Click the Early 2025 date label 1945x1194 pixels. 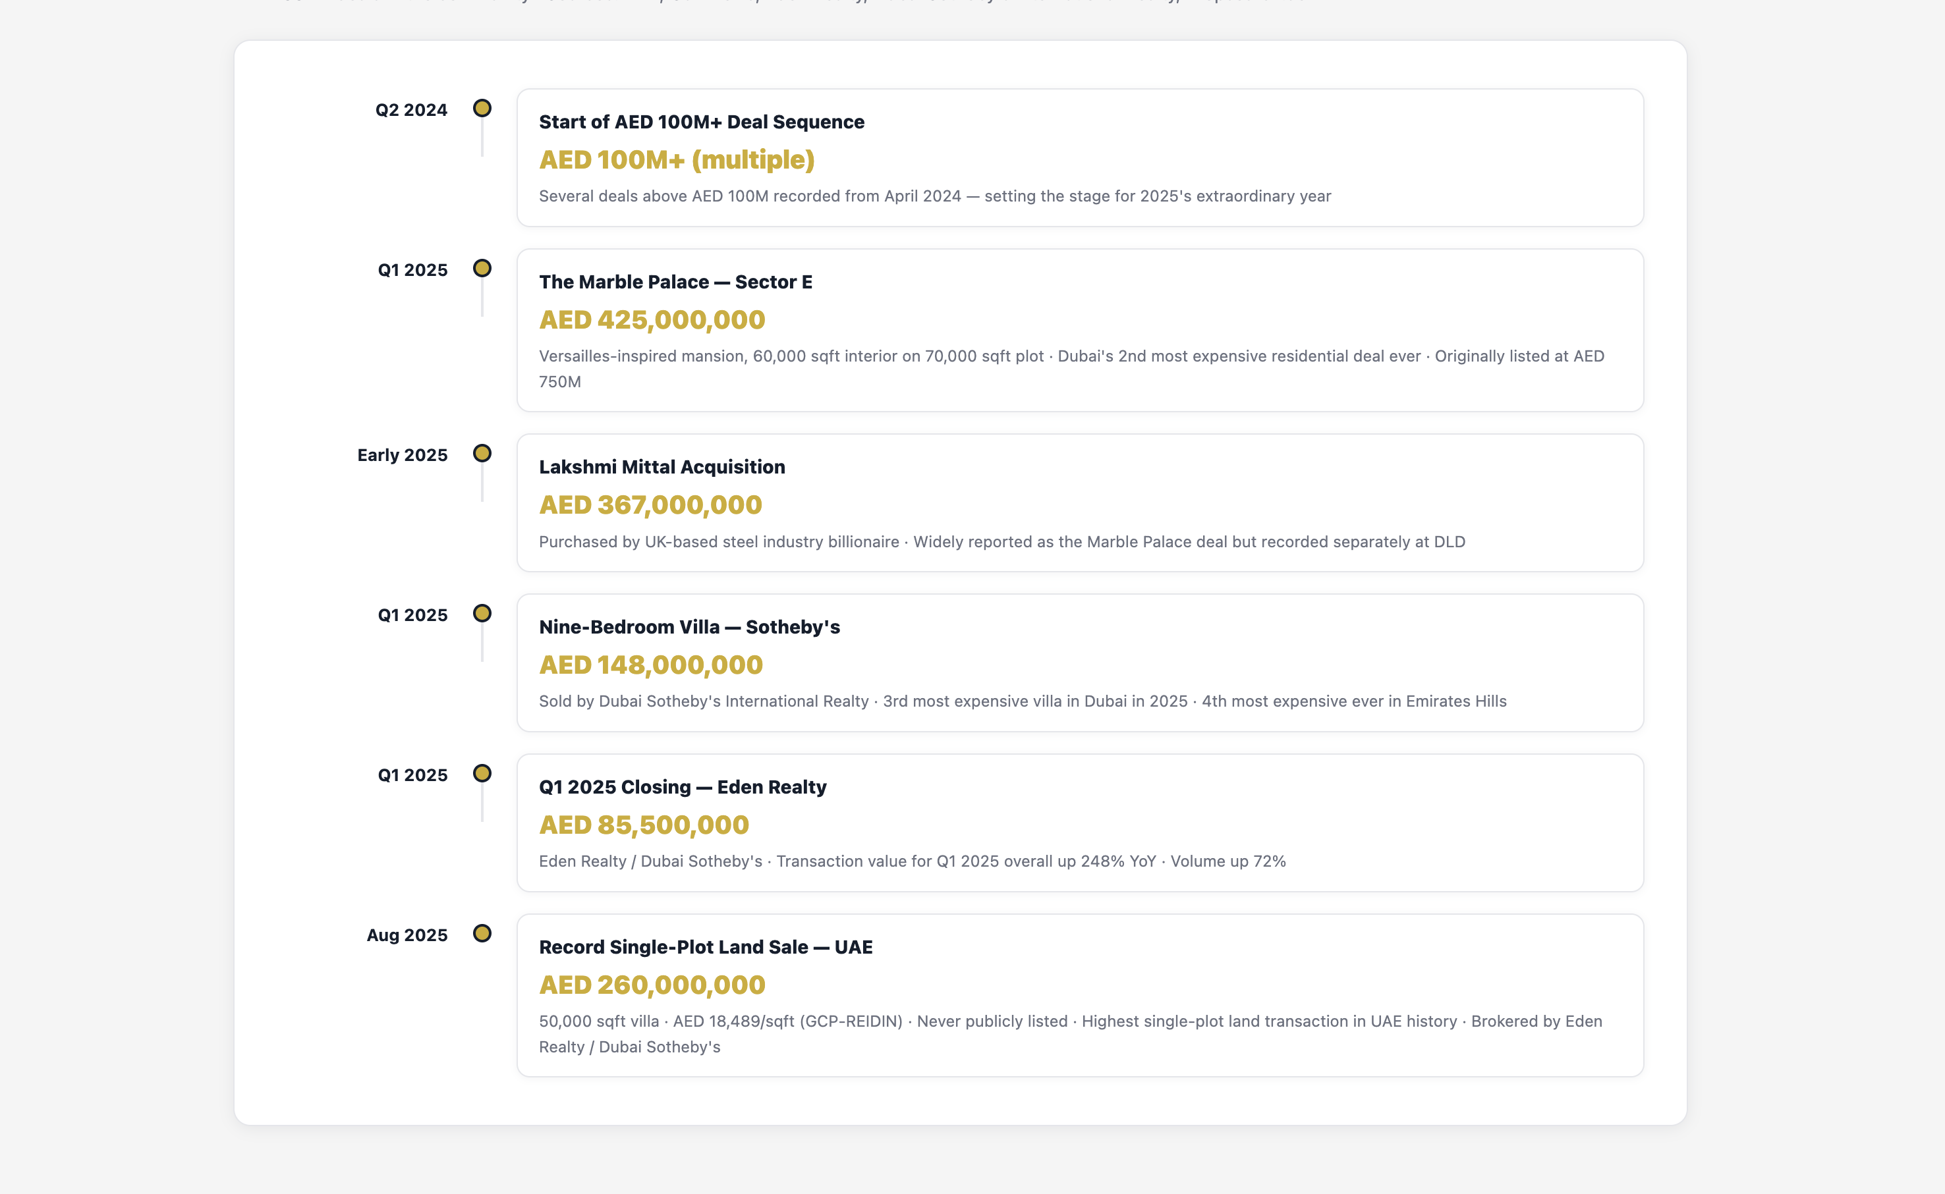402,456
